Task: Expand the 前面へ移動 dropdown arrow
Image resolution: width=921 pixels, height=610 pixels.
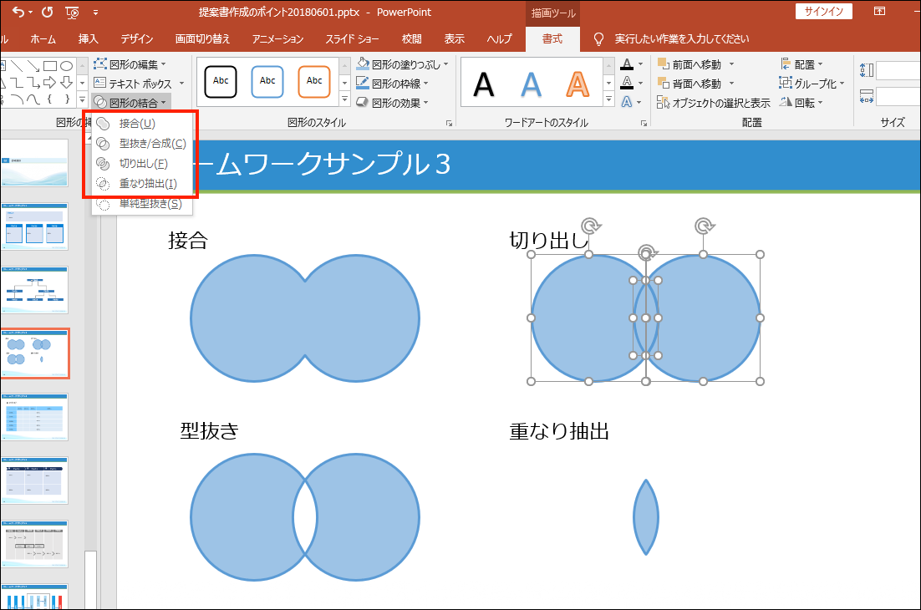Action: [x=731, y=64]
